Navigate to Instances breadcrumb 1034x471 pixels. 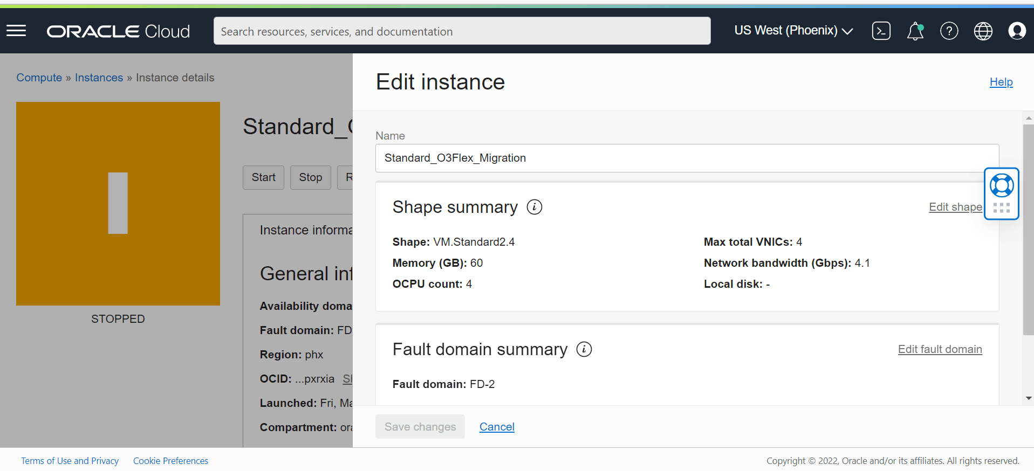(x=99, y=78)
